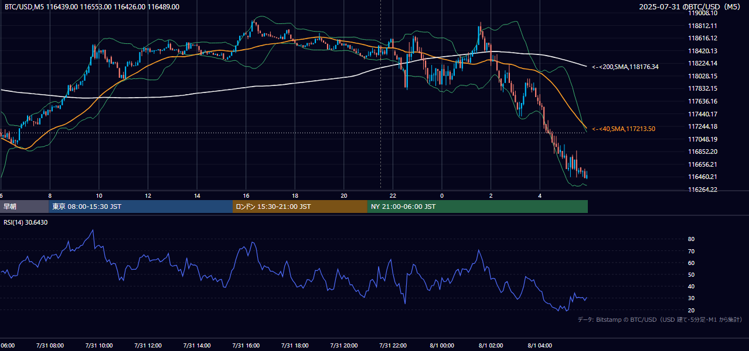Click price axis value 118224.14
This screenshot has height=351, width=749.
tap(703, 63)
